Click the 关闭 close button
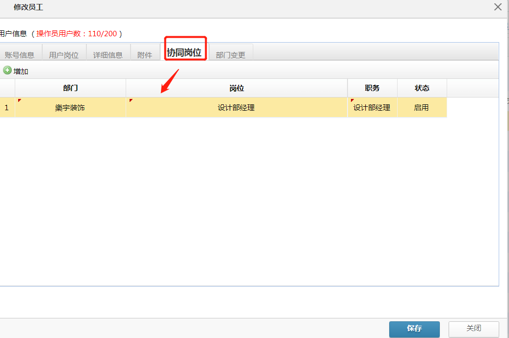This screenshot has width=509, height=338. pyautogui.click(x=473, y=329)
